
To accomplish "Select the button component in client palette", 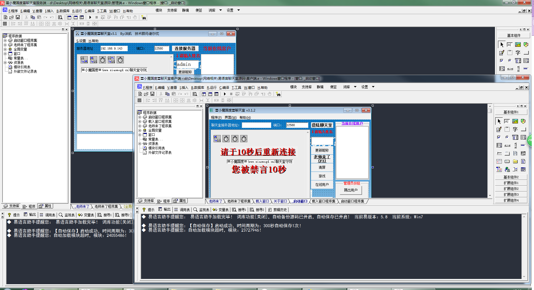I will pyautogui.click(x=523, y=129).
